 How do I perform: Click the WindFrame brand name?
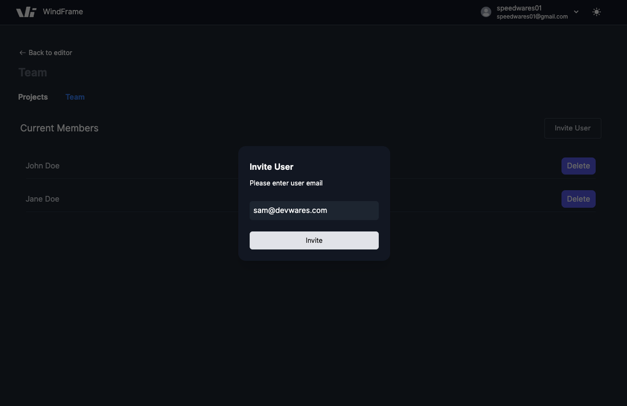point(63,12)
